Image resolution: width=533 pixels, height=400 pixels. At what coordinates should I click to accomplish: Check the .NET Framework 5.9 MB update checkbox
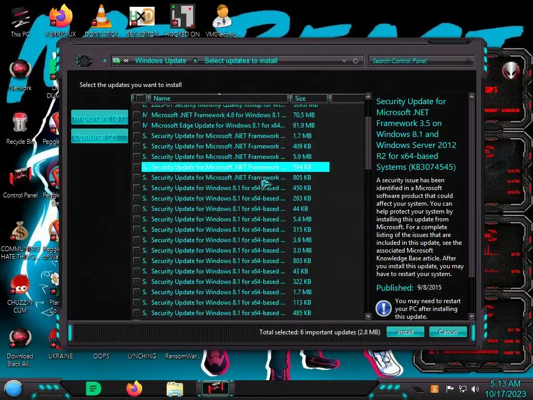pyautogui.click(x=136, y=157)
